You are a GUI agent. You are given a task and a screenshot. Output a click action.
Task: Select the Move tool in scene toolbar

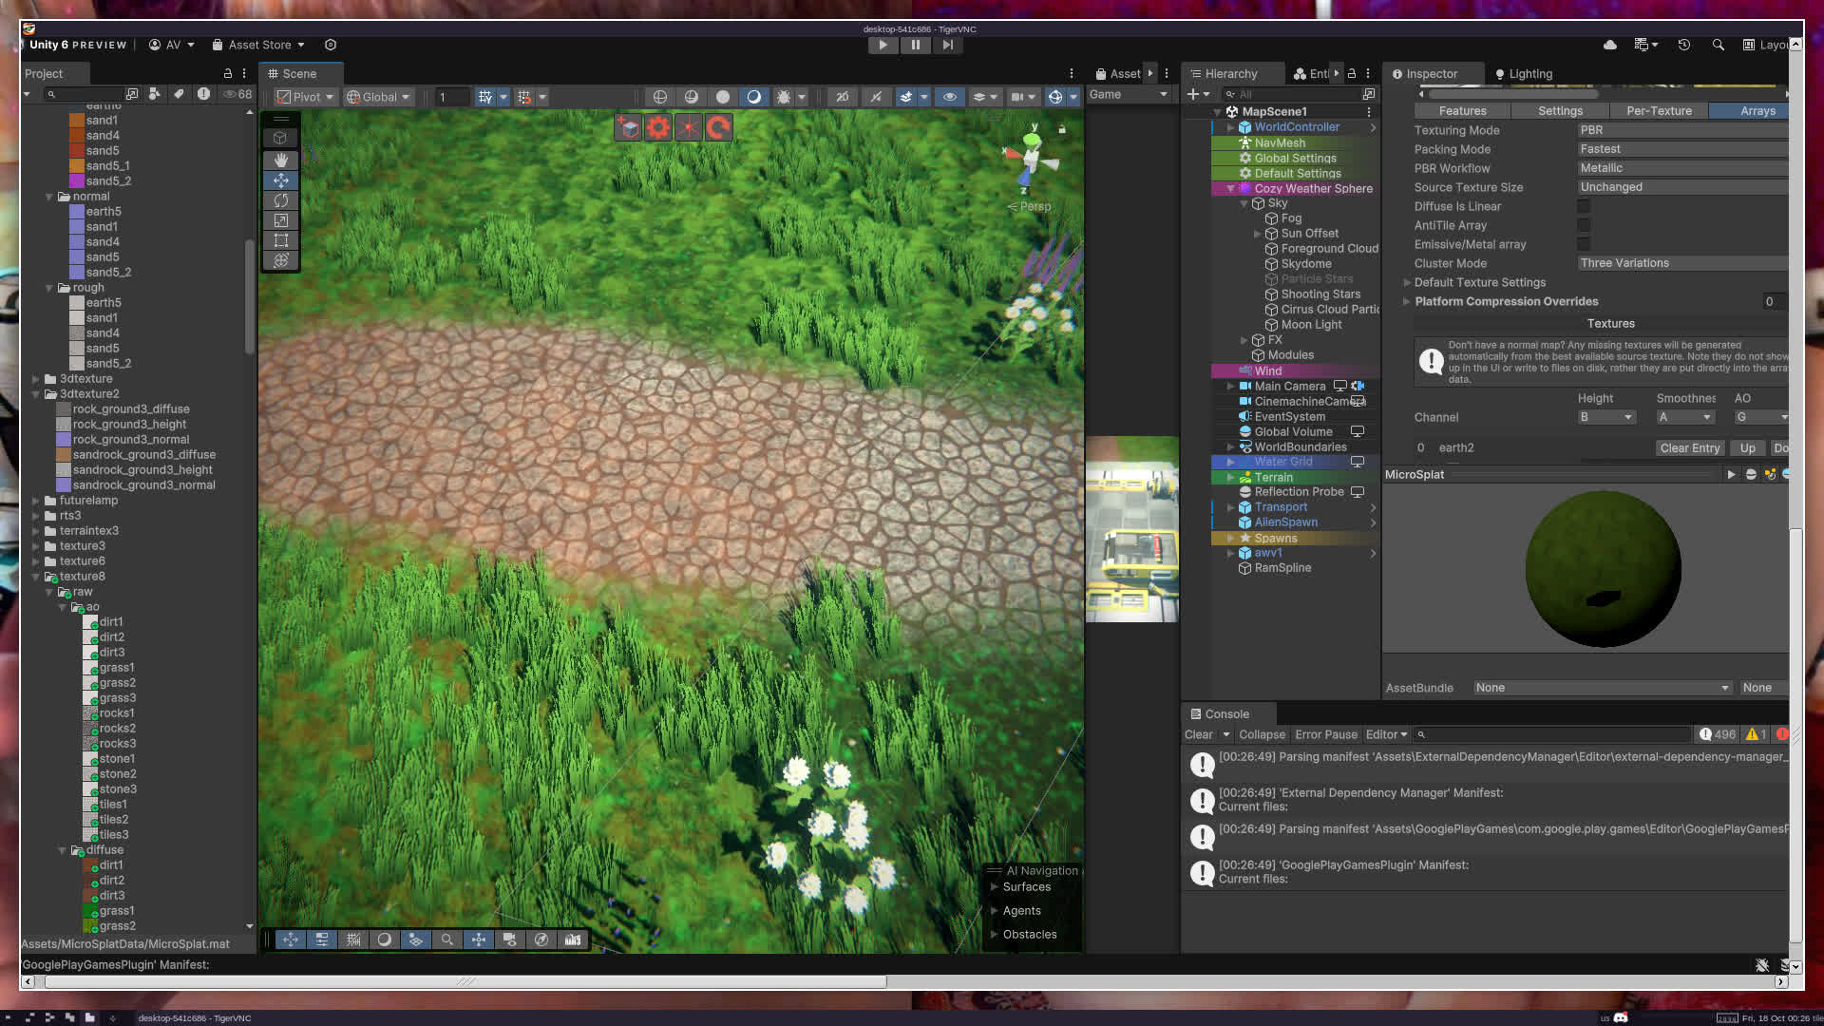(280, 180)
